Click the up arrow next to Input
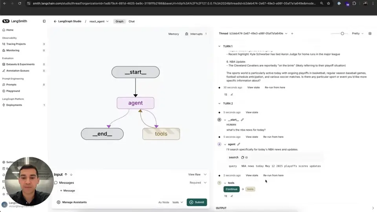Viewport: 377px width, 212px height. point(66,174)
